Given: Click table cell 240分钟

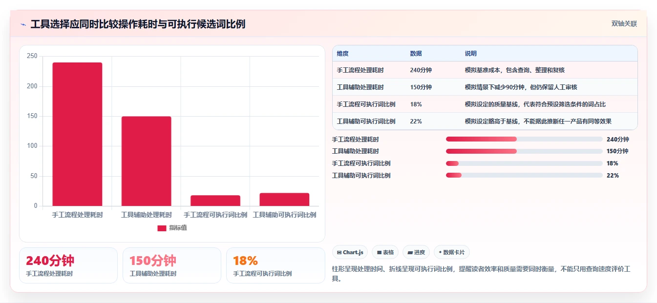Looking at the screenshot, I should [x=421, y=70].
